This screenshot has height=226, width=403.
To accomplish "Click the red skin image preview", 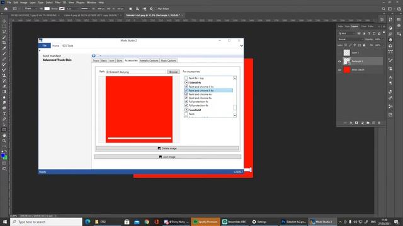I will pos(139,109).
